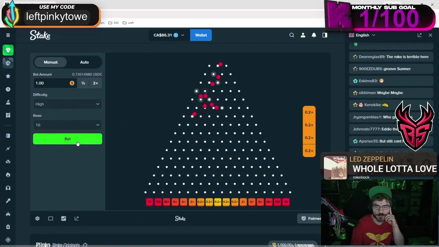Open Challenges cone icon in sidebar
The height and width of the screenshot is (247, 439).
click(8, 102)
